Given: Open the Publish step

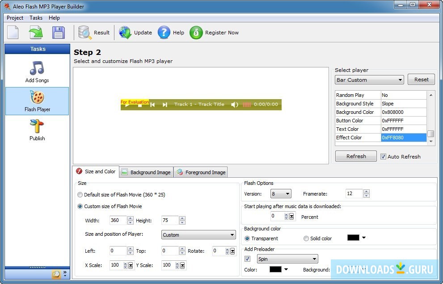Looking at the screenshot, I should point(37,129).
